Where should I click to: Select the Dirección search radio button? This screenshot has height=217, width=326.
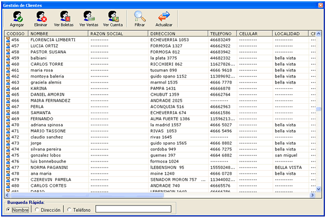point(37,209)
